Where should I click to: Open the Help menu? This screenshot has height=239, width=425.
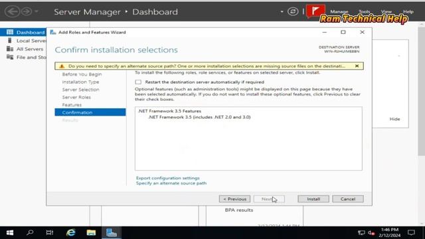click(408, 12)
